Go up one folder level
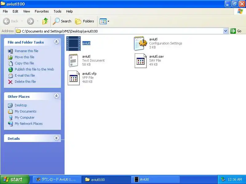 point(45,21)
